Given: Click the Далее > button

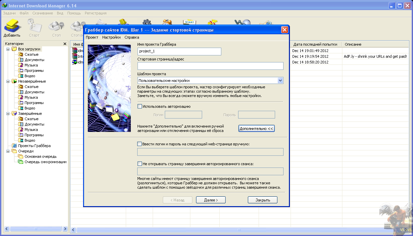Looking at the screenshot, I should 211,200.
